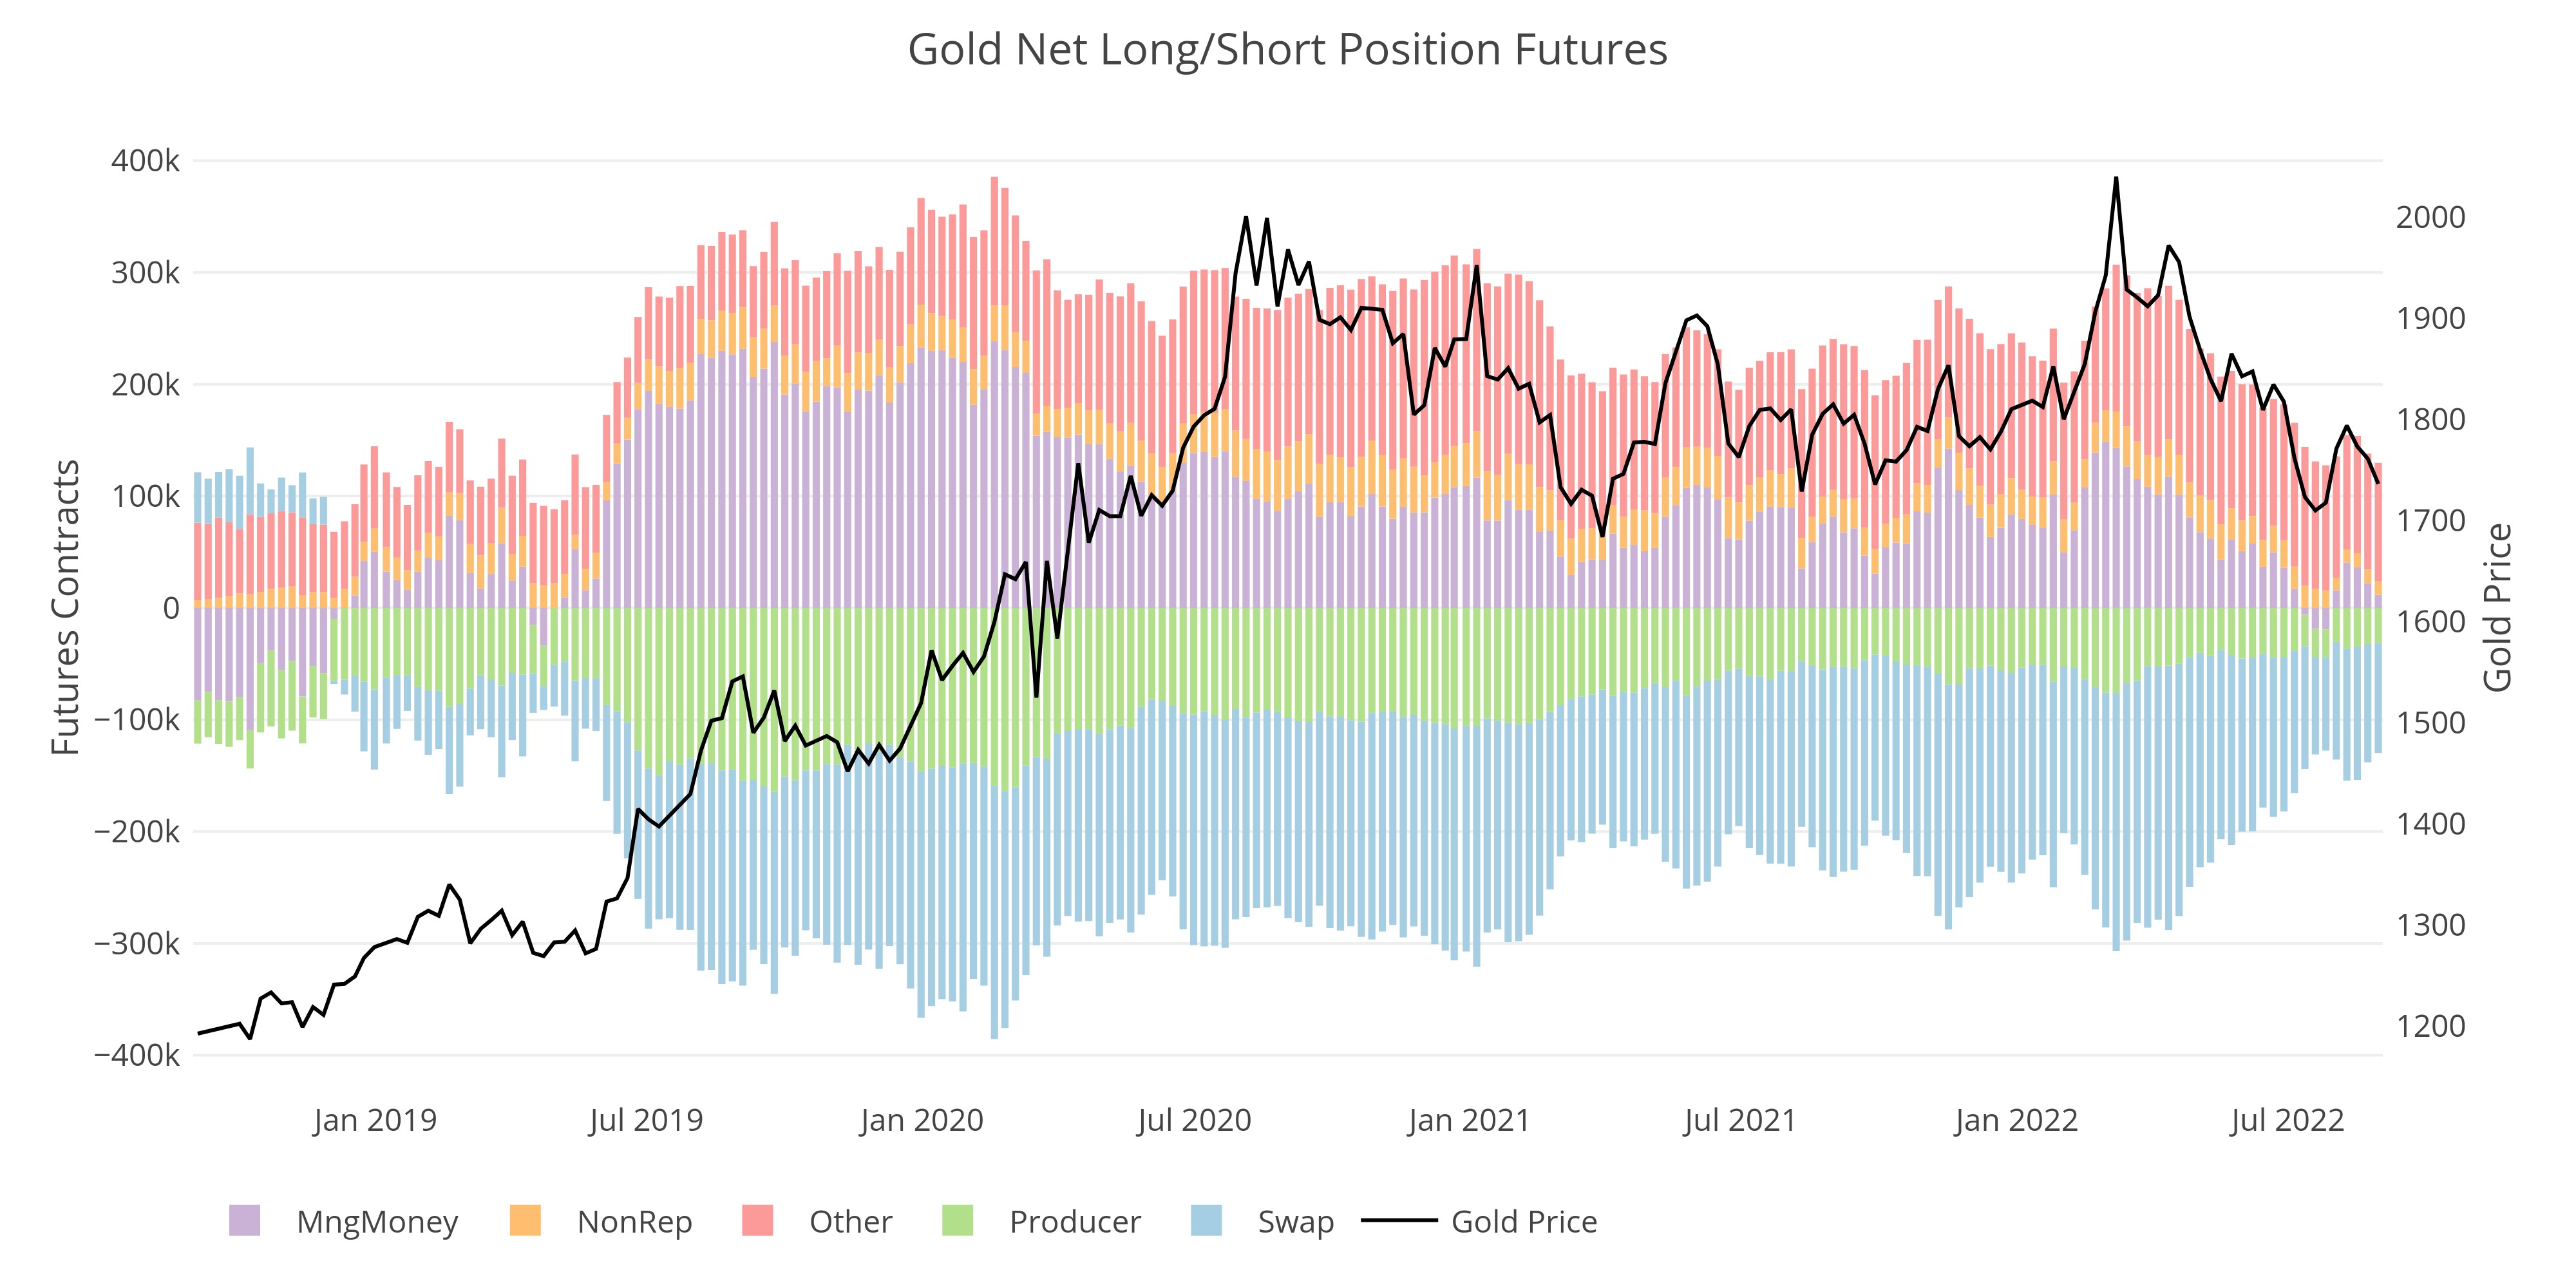Click the green Producer legend swatch

click(x=957, y=1221)
